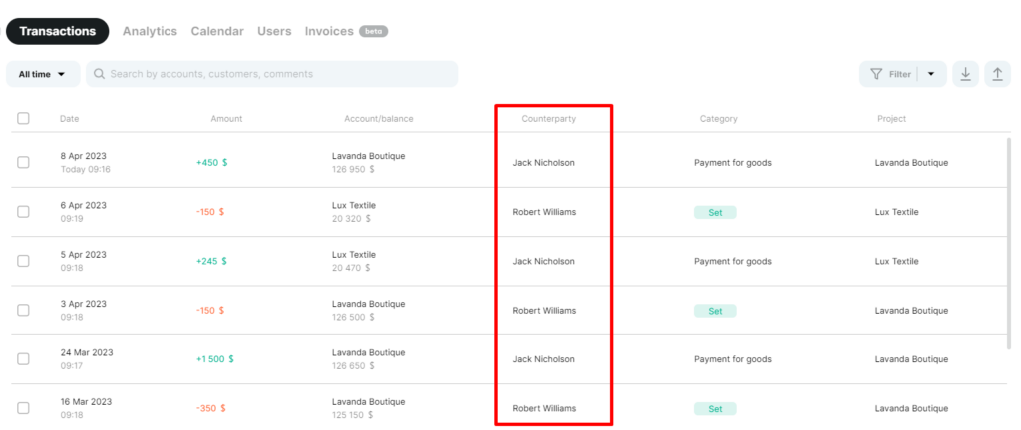
Task: Check the 8 Apr 2023 transaction checkbox
Action: click(x=24, y=163)
